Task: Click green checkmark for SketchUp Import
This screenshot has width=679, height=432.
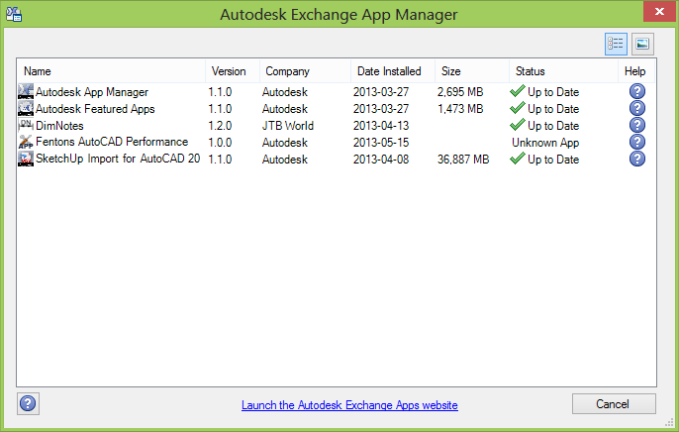Action: click(518, 159)
